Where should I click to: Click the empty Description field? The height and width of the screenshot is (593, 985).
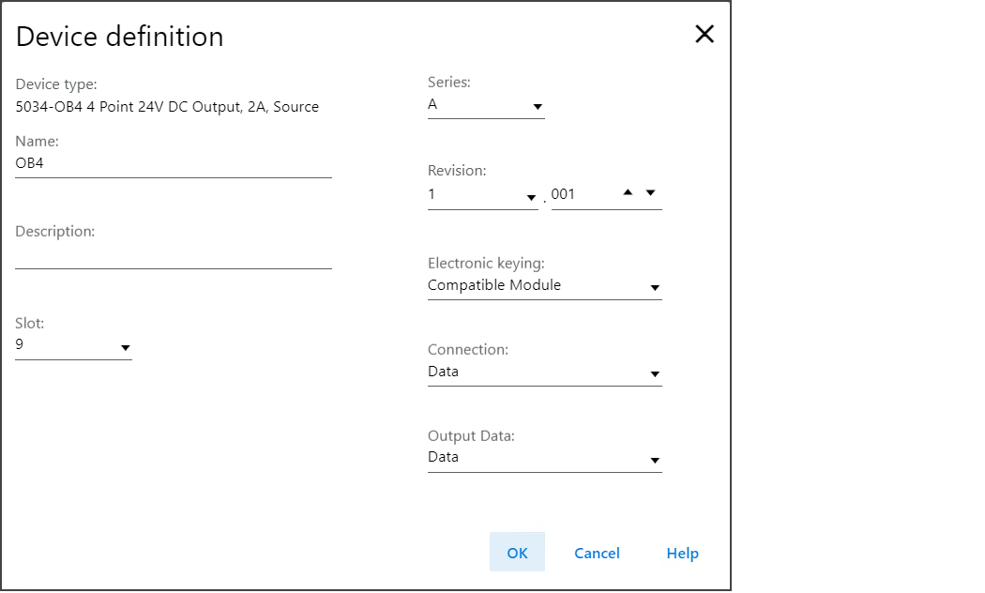coord(174,255)
